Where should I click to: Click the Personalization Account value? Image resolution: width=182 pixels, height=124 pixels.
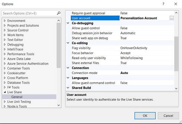139,18
